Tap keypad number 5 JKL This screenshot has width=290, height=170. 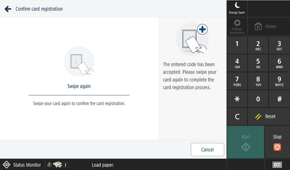258,63
